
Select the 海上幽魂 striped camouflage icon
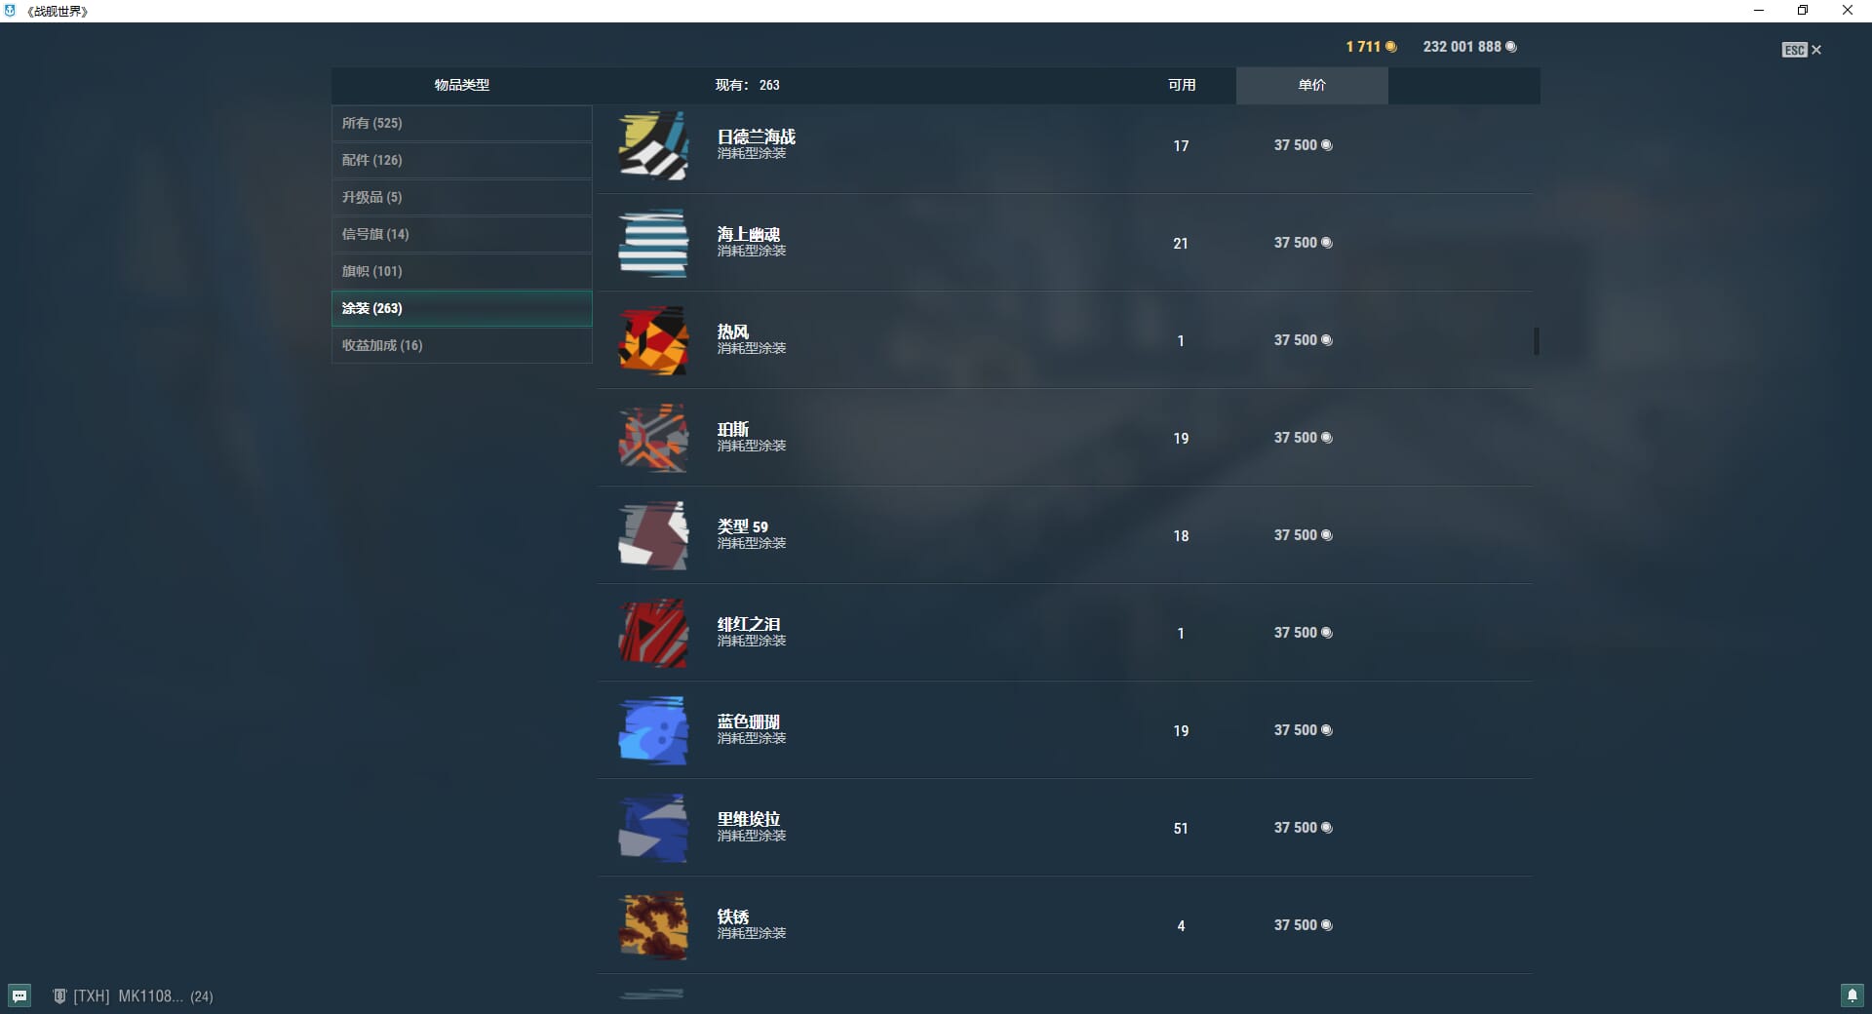click(653, 243)
